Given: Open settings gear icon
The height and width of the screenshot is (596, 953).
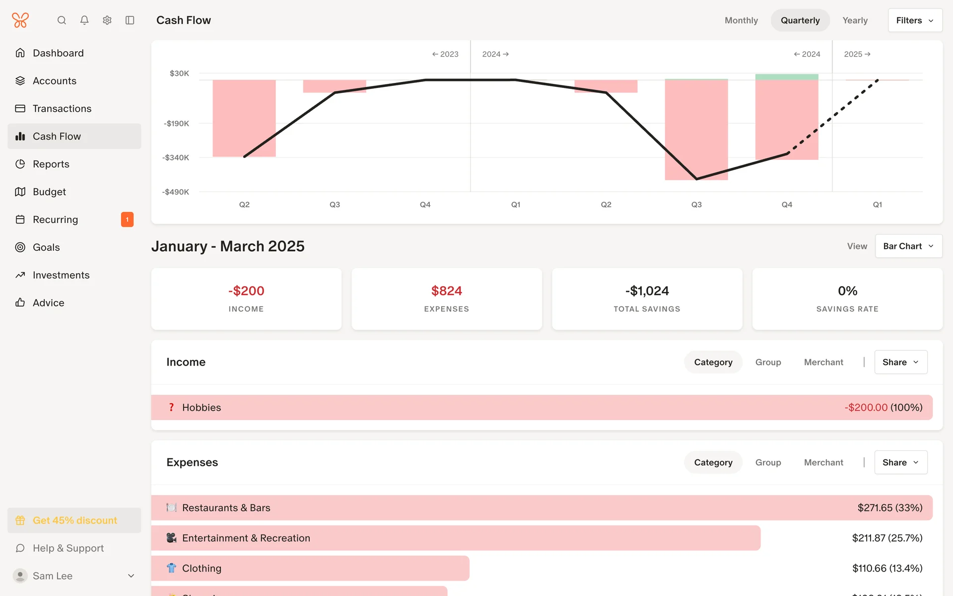Looking at the screenshot, I should coord(107,20).
